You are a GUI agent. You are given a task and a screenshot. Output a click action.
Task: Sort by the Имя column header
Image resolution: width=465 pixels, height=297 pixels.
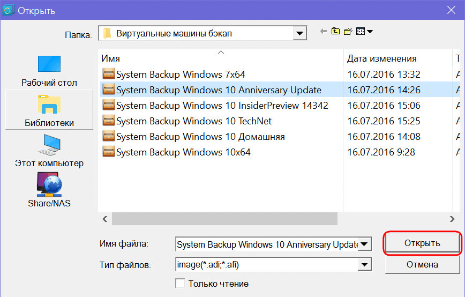click(x=221, y=58)
